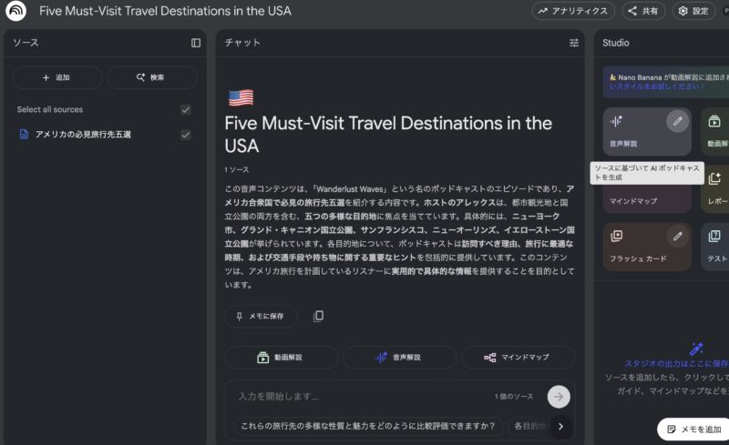Toggle the Select all sources checkbox
The image size is (729, 445).
coord(186,110)
